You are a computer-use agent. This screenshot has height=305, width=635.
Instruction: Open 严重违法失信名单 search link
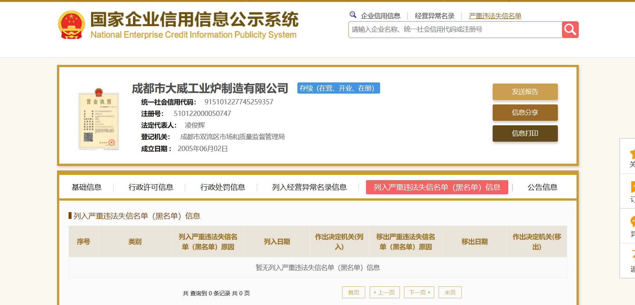495,16
